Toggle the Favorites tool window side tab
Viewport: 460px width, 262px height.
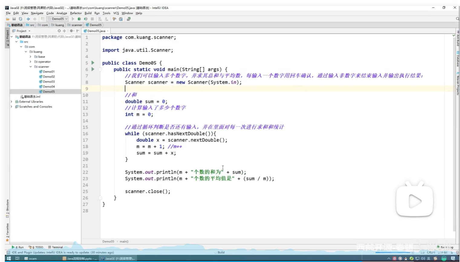7,232
